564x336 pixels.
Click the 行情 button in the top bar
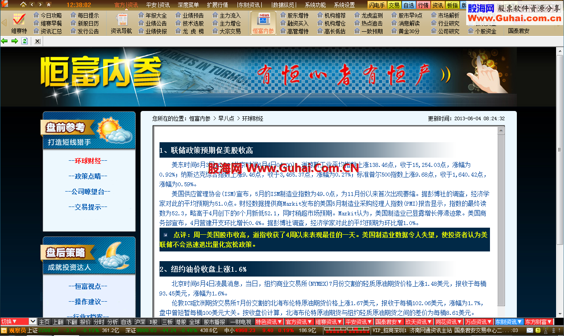click(x=423, y=5)
